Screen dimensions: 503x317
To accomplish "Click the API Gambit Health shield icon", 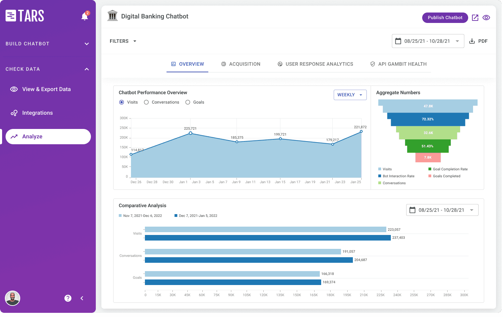I will (x=373, y=64).
